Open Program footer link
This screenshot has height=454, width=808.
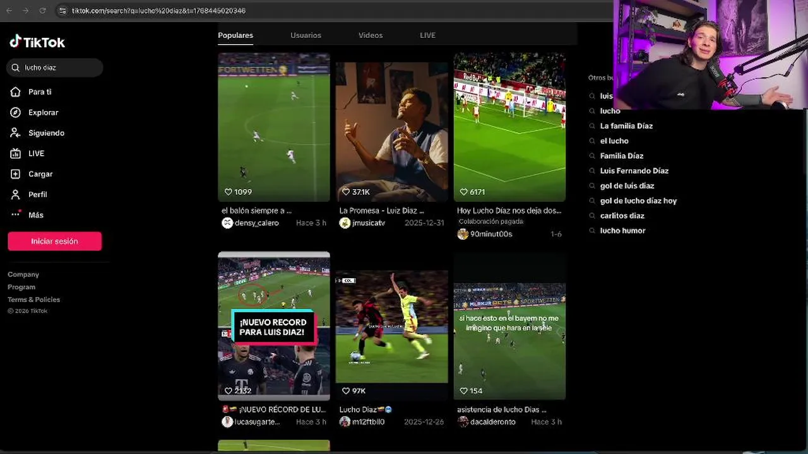(21, 287)
